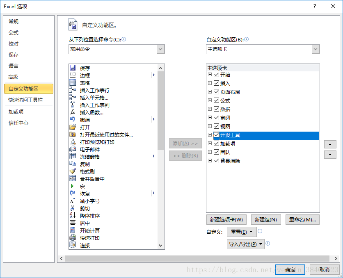This screenshot has width=343, height=278.
Task: Open the 高级 options category
Action: click(x=13, y=77)
